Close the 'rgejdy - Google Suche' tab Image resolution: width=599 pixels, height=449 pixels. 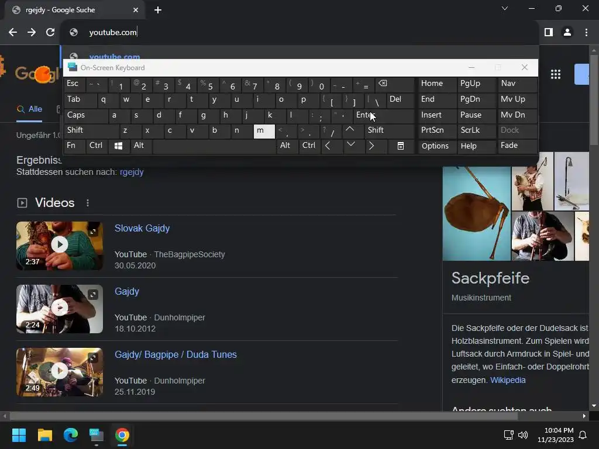click(x=136, y=10)
